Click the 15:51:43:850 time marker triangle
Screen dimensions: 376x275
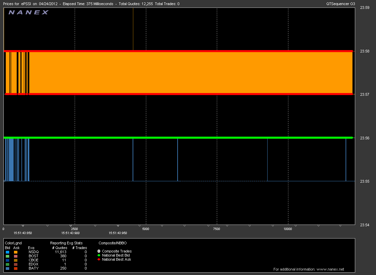tap(23, 226)
